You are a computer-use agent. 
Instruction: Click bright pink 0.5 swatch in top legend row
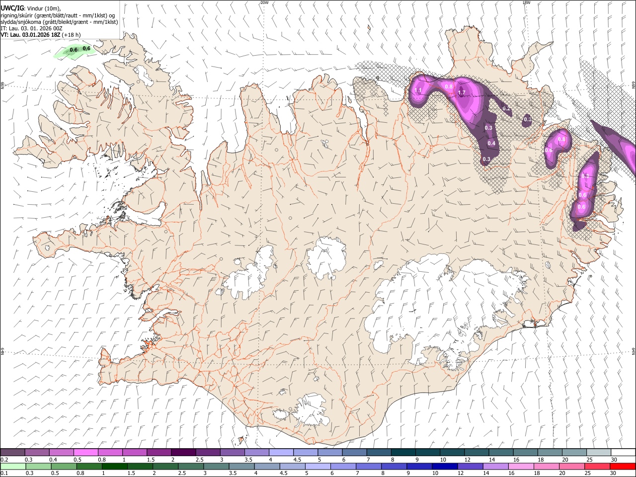click(x=85, y=452)
